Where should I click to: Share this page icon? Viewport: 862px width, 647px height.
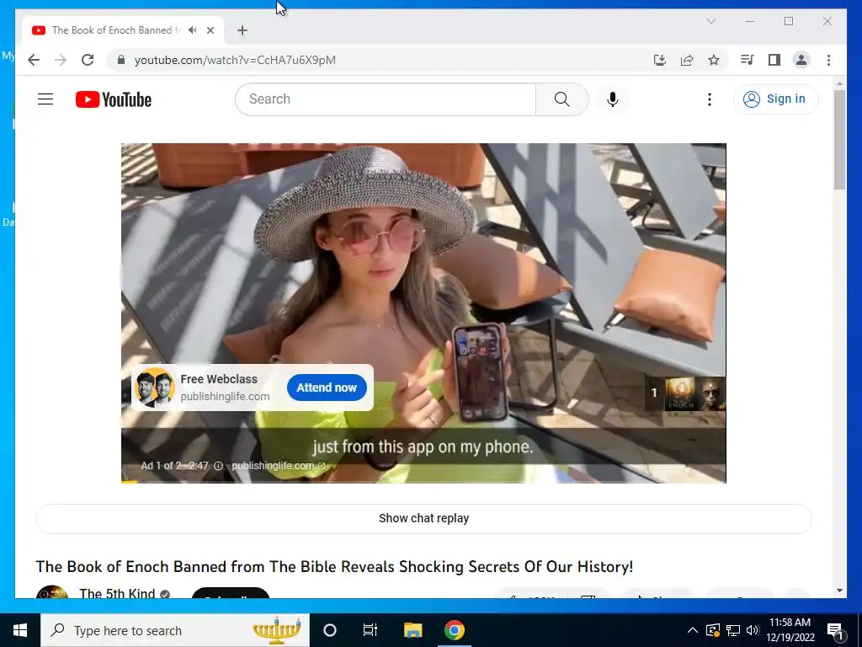687,60
